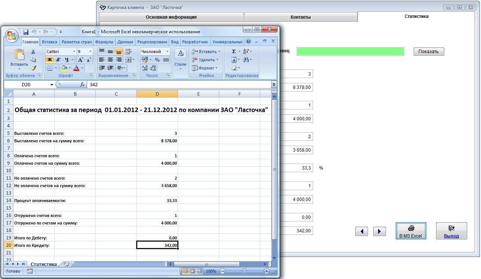Align cell text right

[119, 60]
